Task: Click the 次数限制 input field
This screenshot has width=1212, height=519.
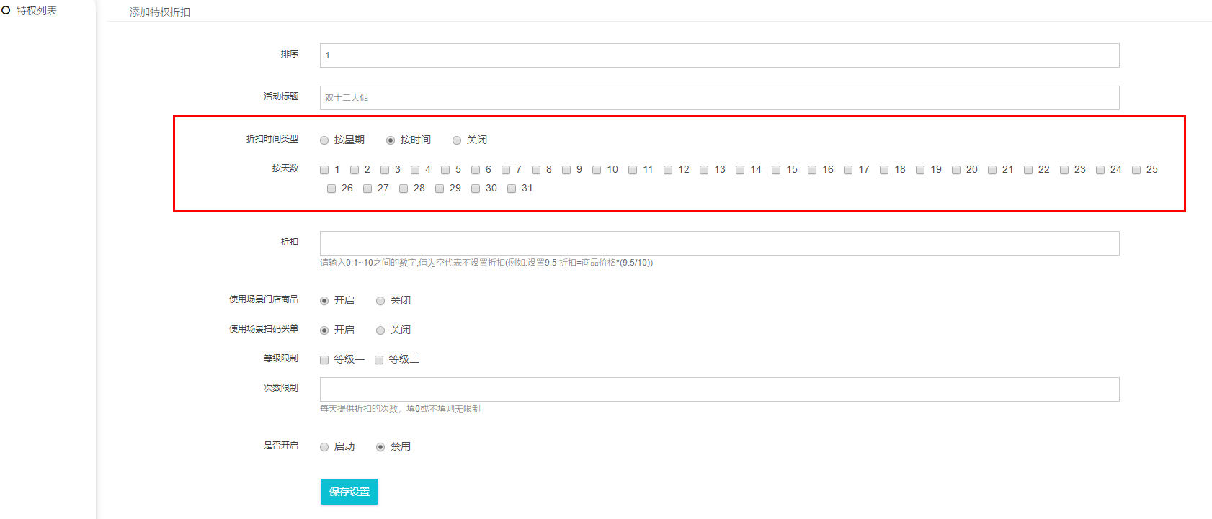Action: [x=718, y=389]
